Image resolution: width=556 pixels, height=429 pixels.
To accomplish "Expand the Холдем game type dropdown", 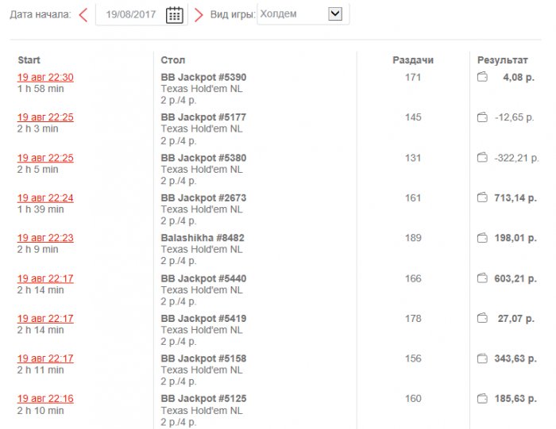I will 334,13.
